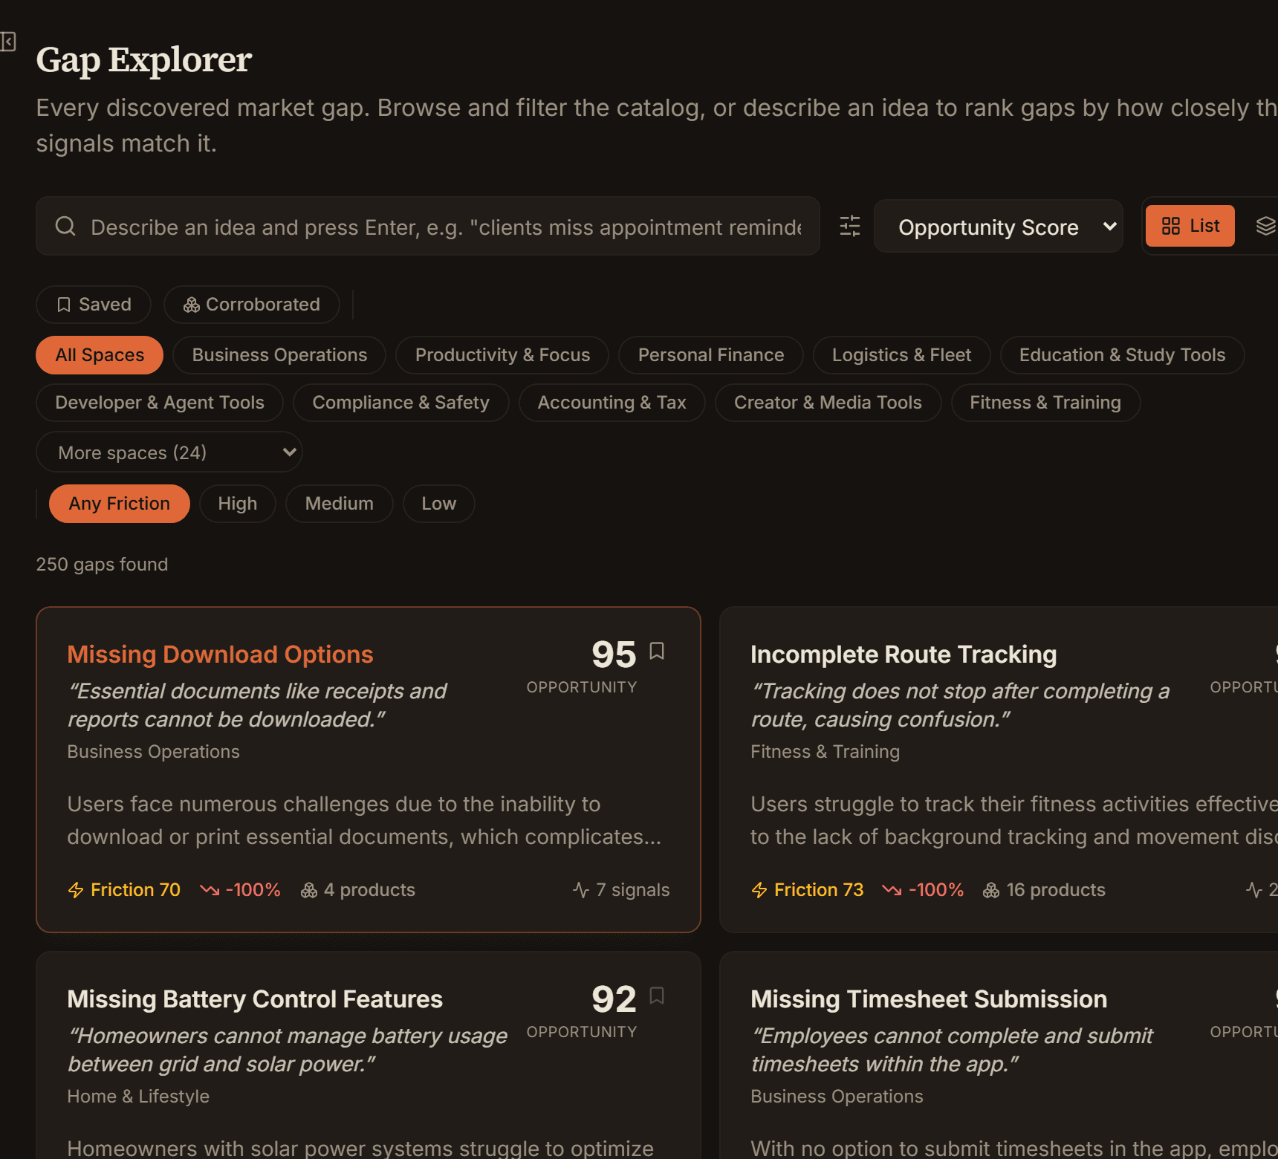
Task: Filter by Fitness & Training space
Action: click(x=1045, y=403)
